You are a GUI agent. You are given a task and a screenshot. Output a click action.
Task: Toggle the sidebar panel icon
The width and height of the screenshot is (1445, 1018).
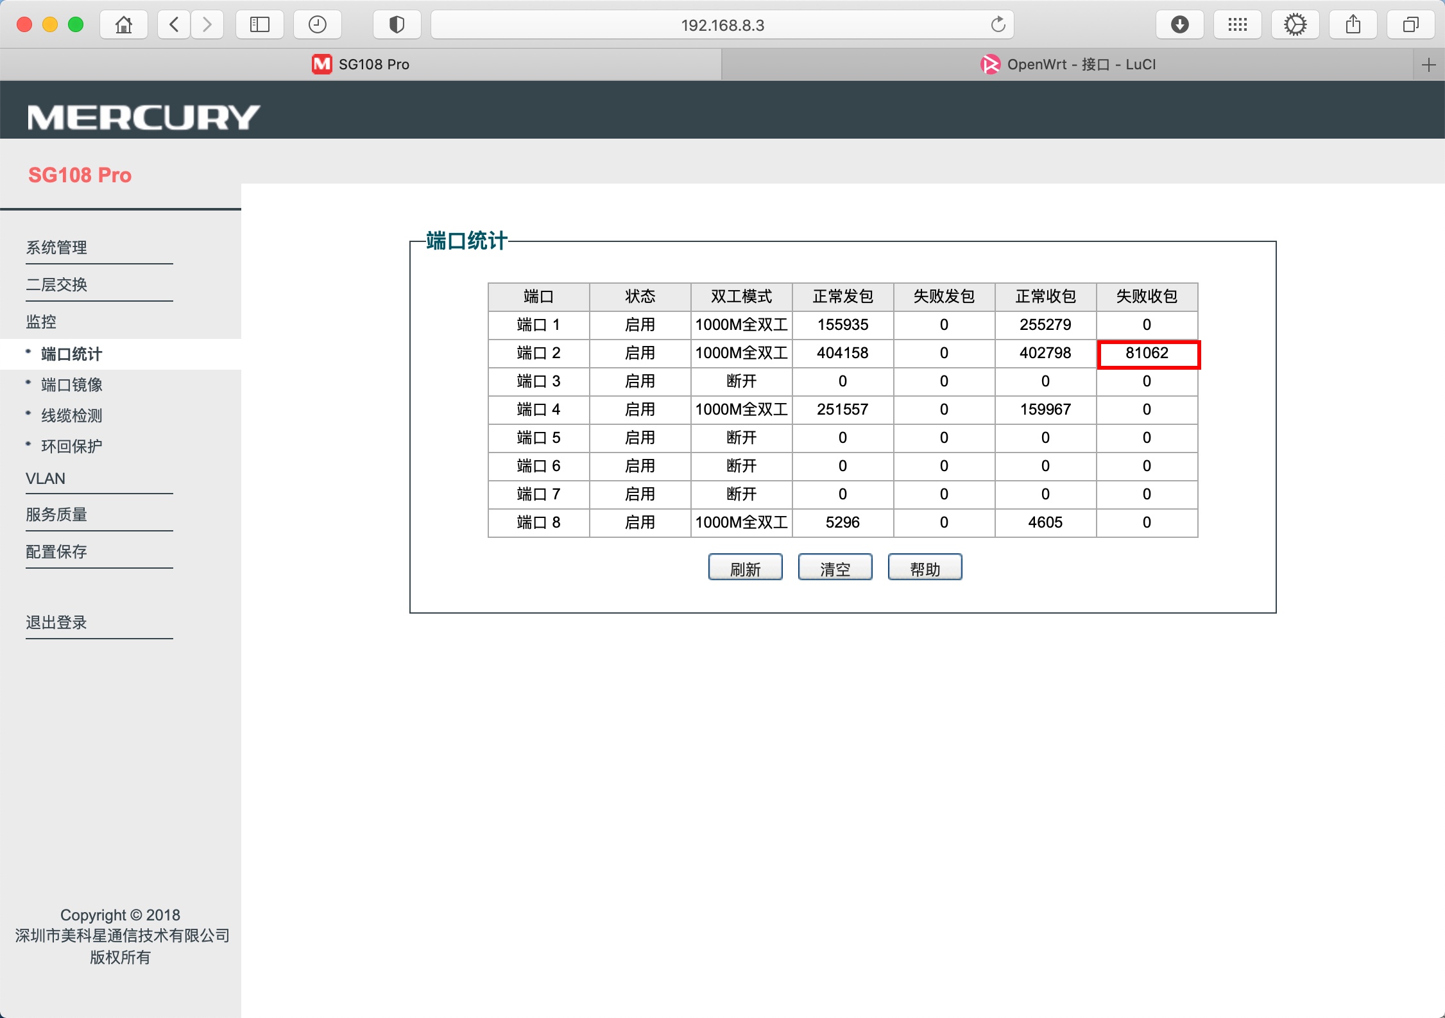pos(259,24)
